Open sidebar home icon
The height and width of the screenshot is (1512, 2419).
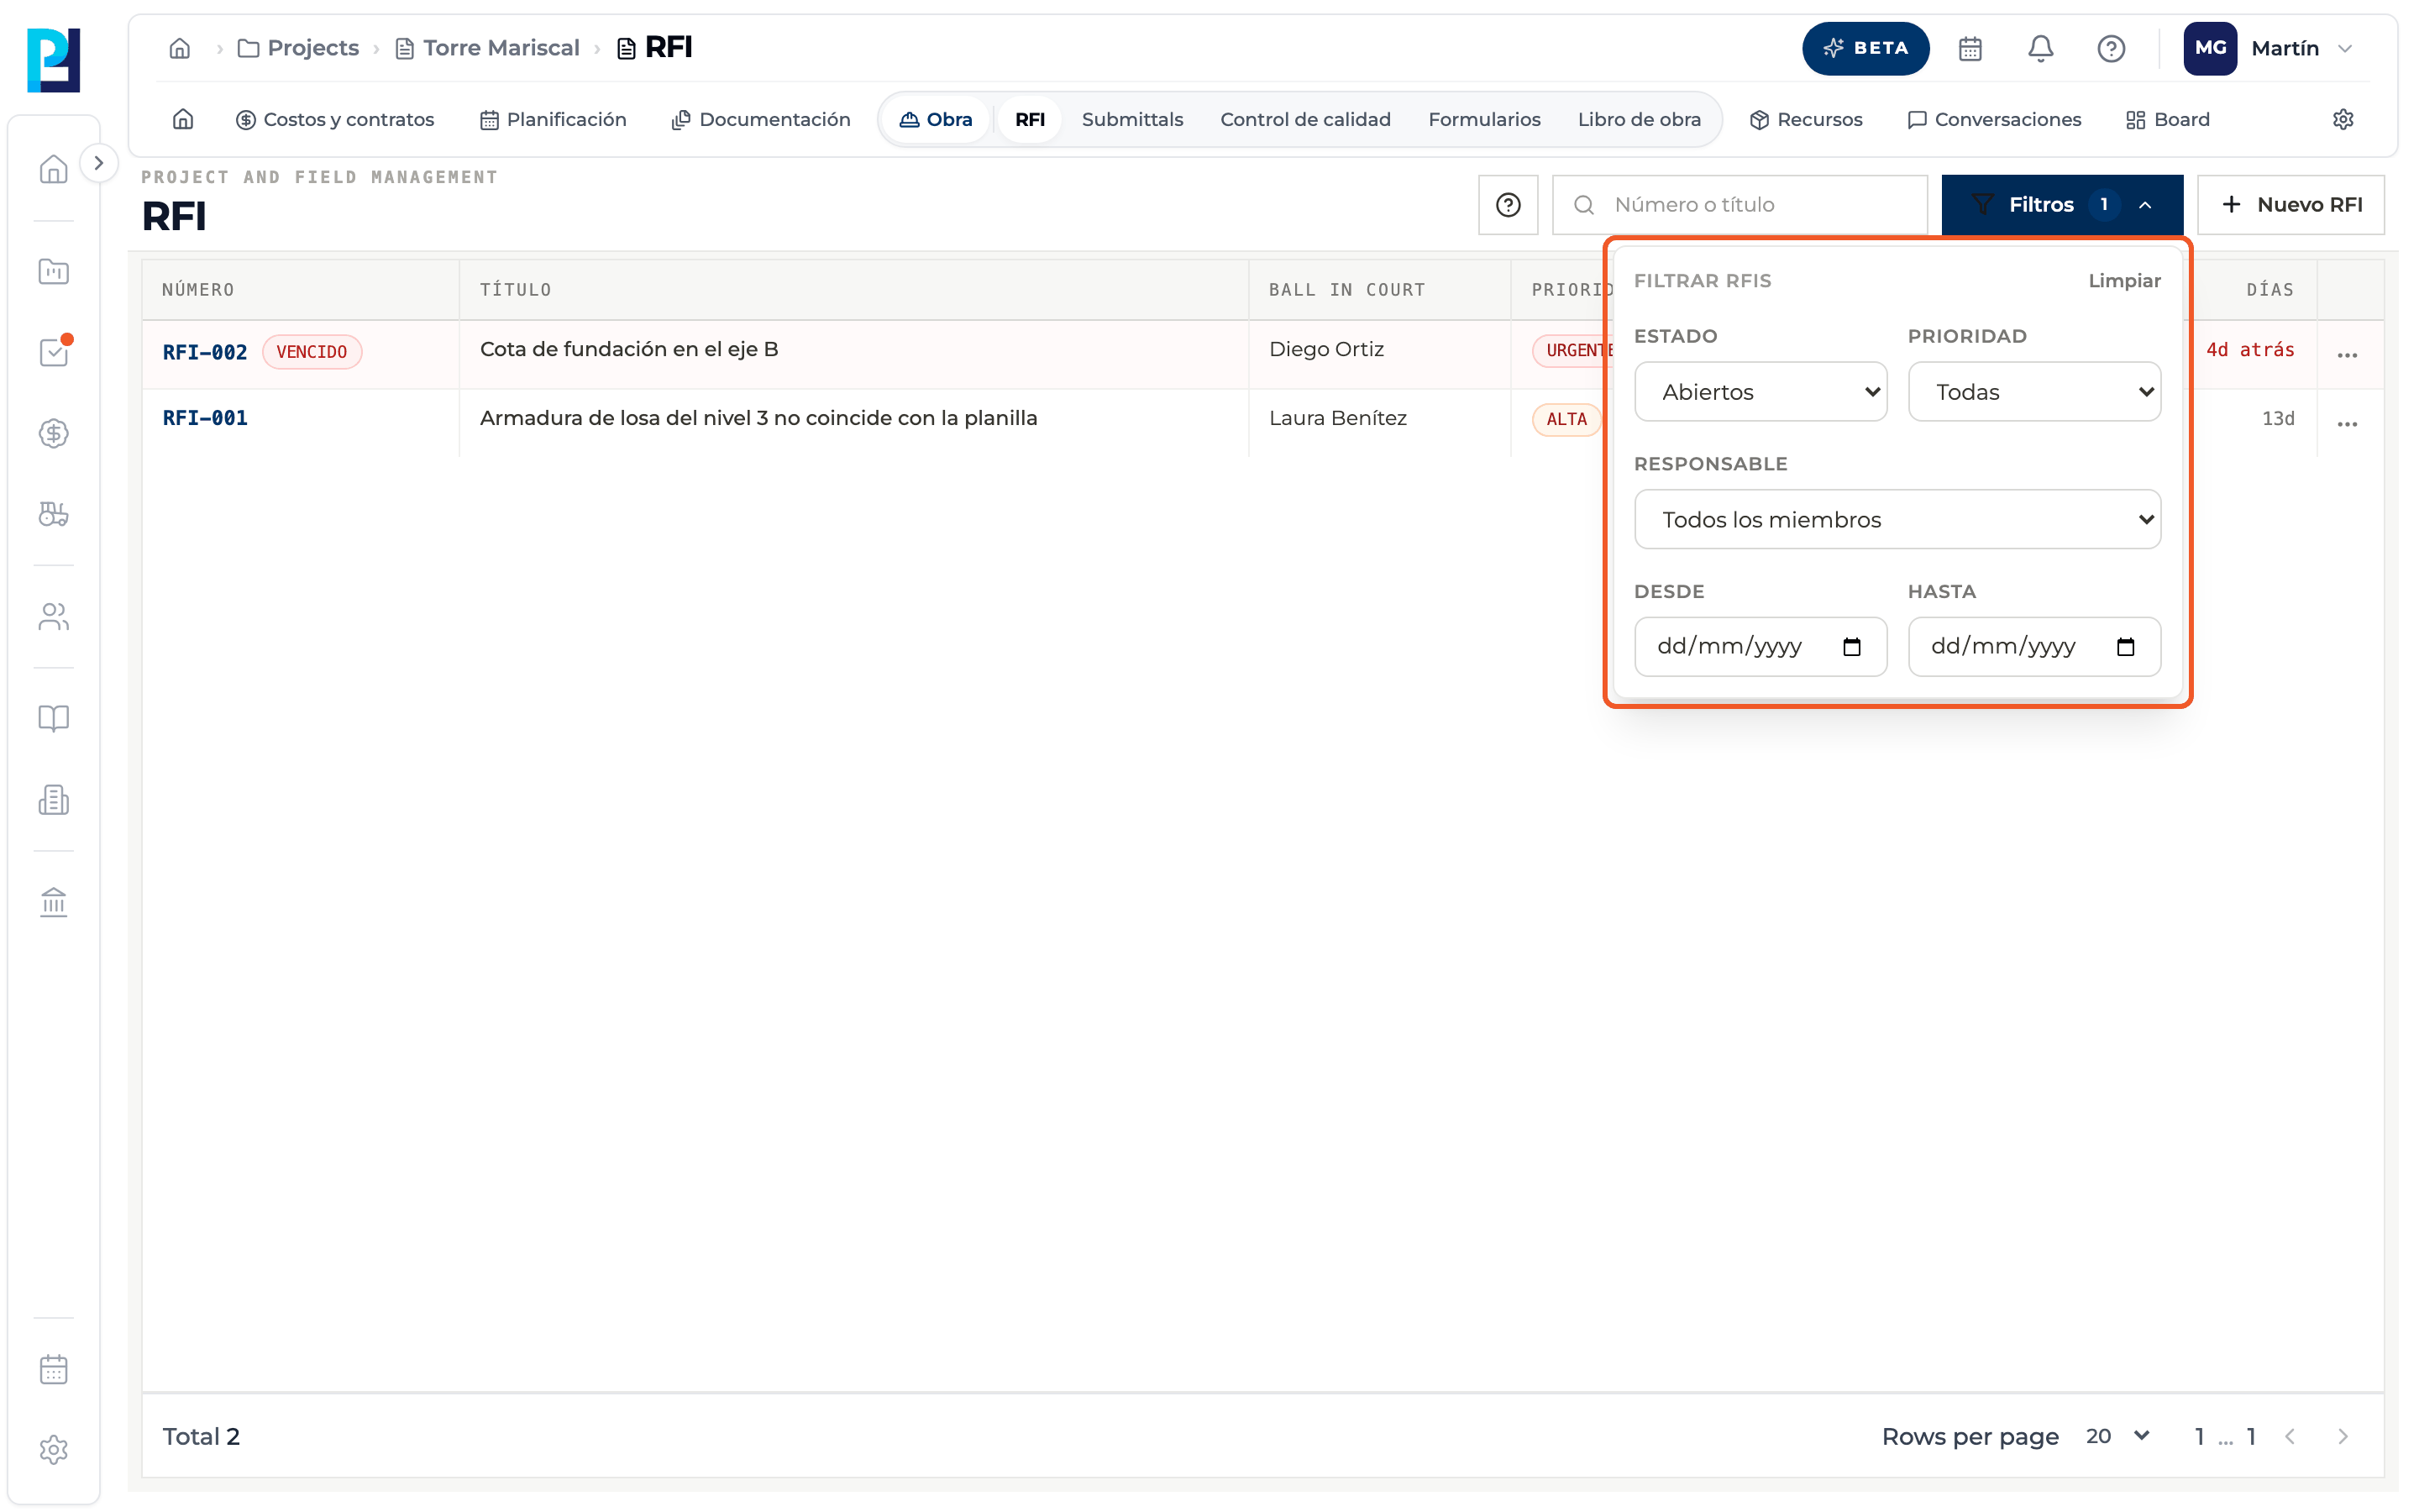coord(53,169)
